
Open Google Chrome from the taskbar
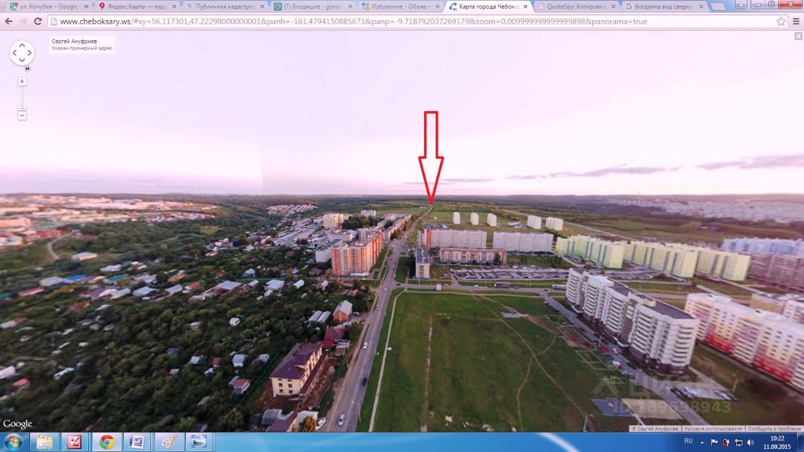[106, 442]
